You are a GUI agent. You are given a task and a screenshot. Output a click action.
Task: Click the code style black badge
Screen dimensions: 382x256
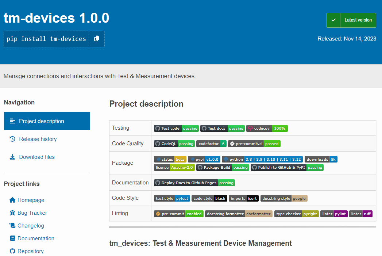(209, 198)
